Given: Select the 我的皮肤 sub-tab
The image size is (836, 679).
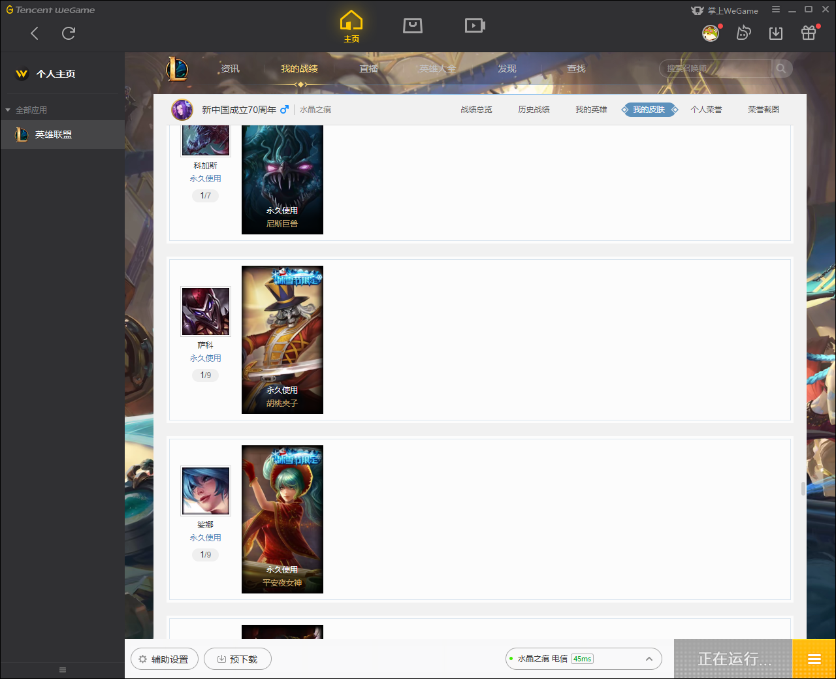Looking at the screenshot, I should (649, 110).
